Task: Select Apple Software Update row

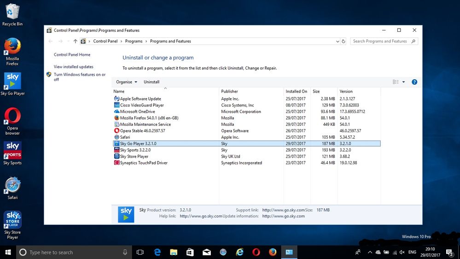Action: (247, 99)
